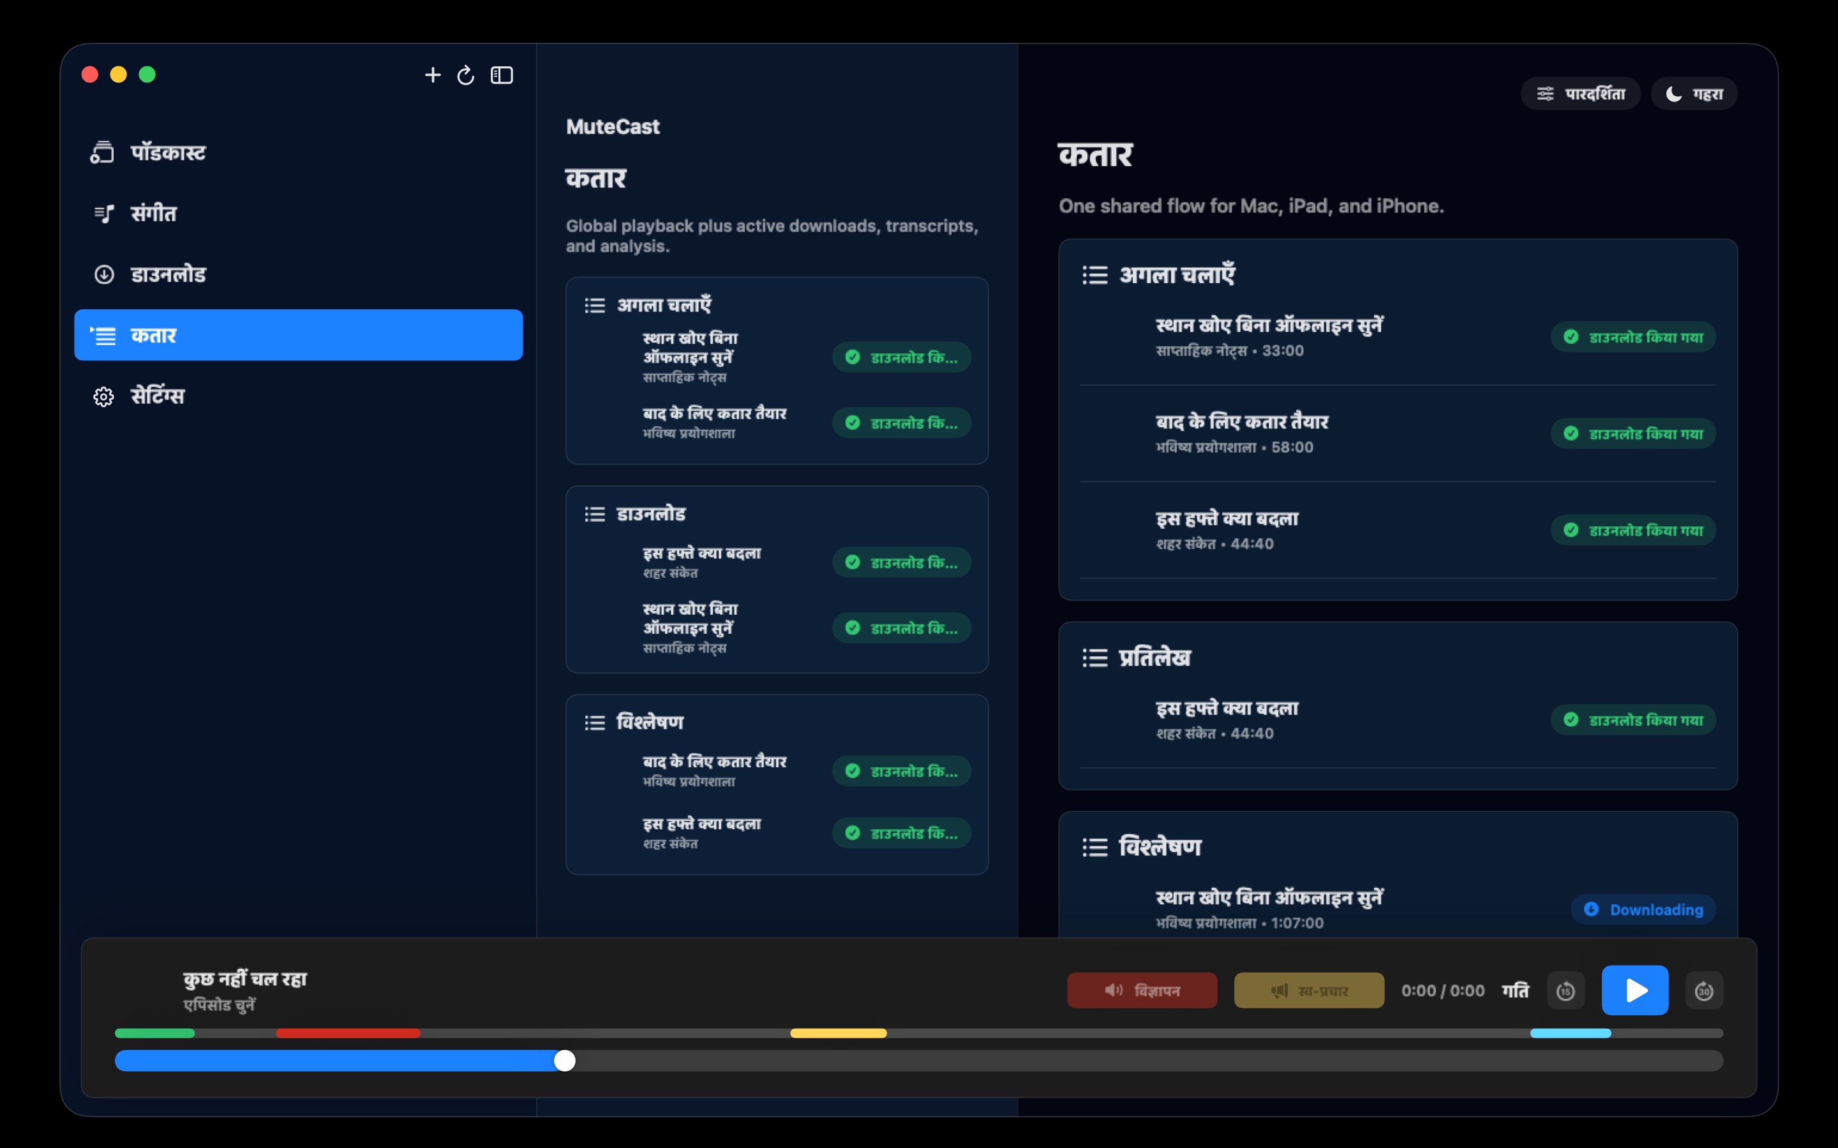Click the list icon beside middle अगला चलाएँ
Image resolution: width=1838 pixels, height=1148 pixels.
click(x=595, y=305)
